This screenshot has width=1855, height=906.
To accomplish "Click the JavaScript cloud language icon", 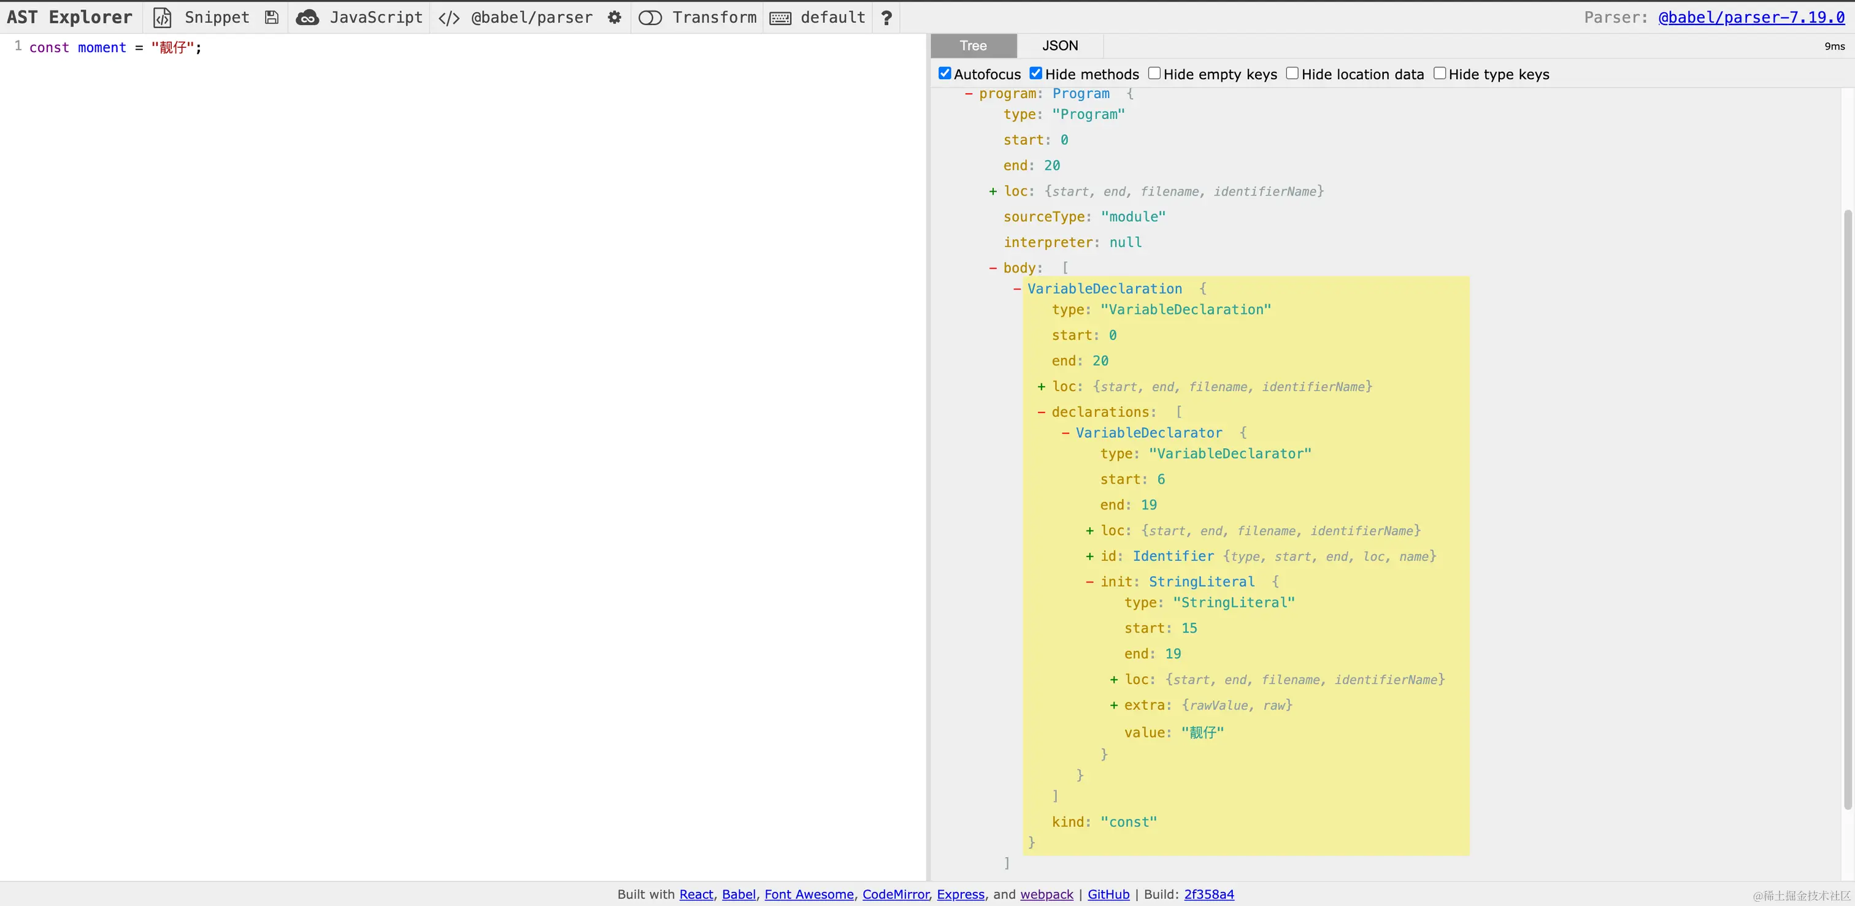I will coord(307,17).
